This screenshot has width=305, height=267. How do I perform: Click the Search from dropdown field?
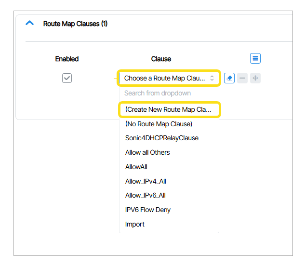[x=169, y=93]
